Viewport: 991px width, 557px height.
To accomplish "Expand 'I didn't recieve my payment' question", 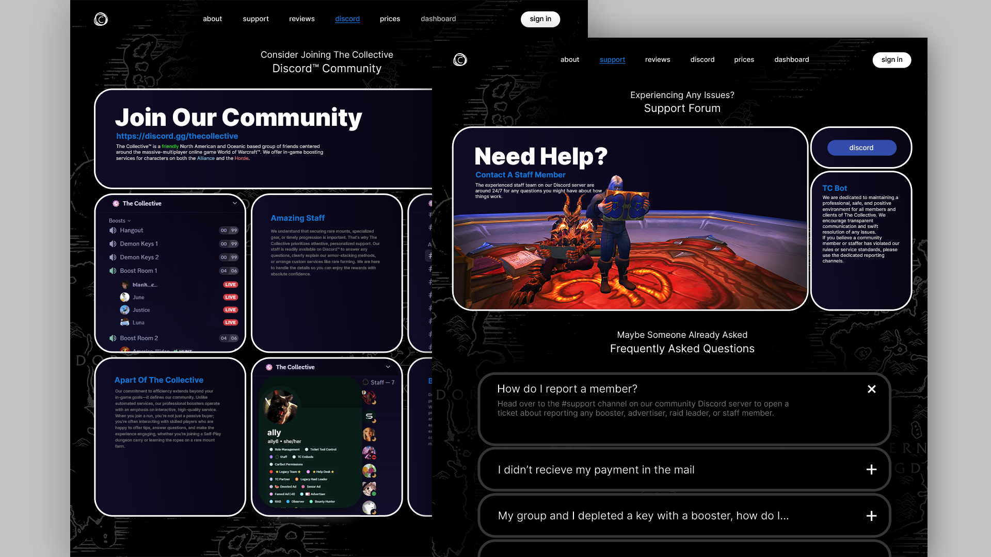I will click(x=872, y=469).
